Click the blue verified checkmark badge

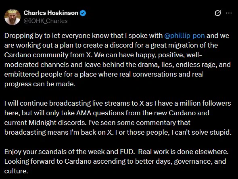83,13
